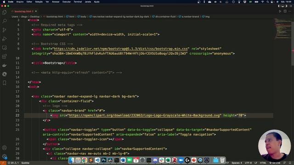The width and height of the screenshot is (294, 165).
Task: Open the Run and Debug view
Action: [4, 38]
